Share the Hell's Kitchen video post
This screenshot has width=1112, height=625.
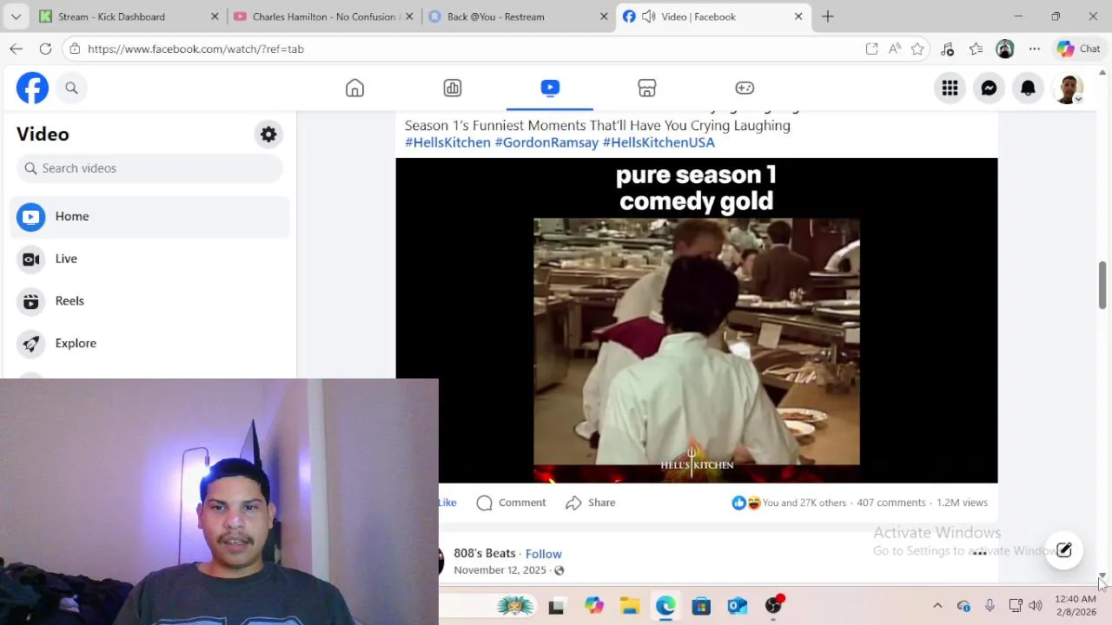(x=590, y=503)
